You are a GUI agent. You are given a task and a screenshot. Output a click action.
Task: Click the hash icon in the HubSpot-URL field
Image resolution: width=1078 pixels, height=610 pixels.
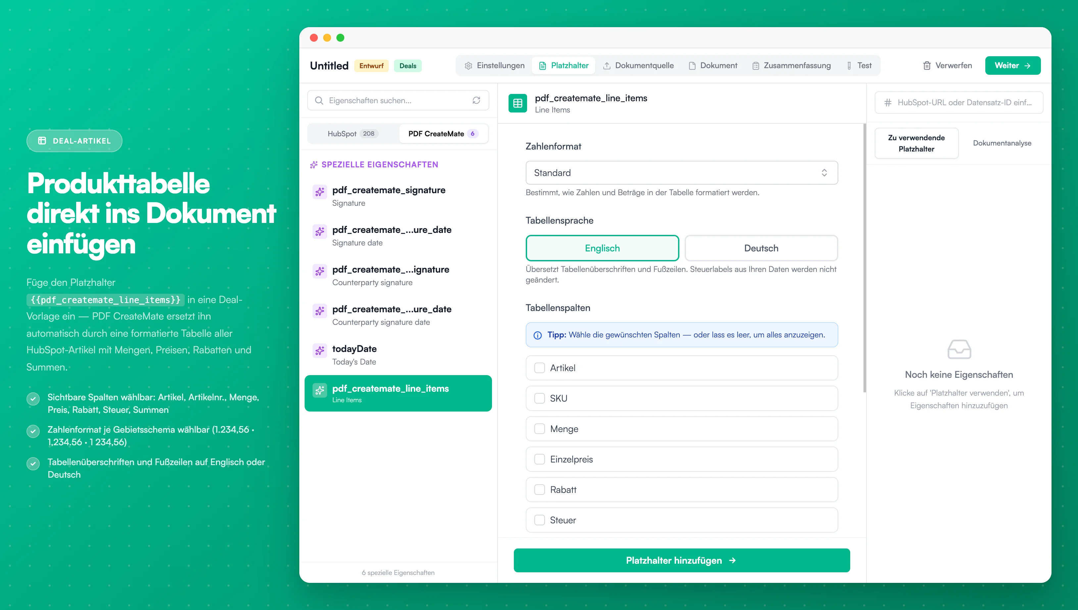(x=888, y=103)
